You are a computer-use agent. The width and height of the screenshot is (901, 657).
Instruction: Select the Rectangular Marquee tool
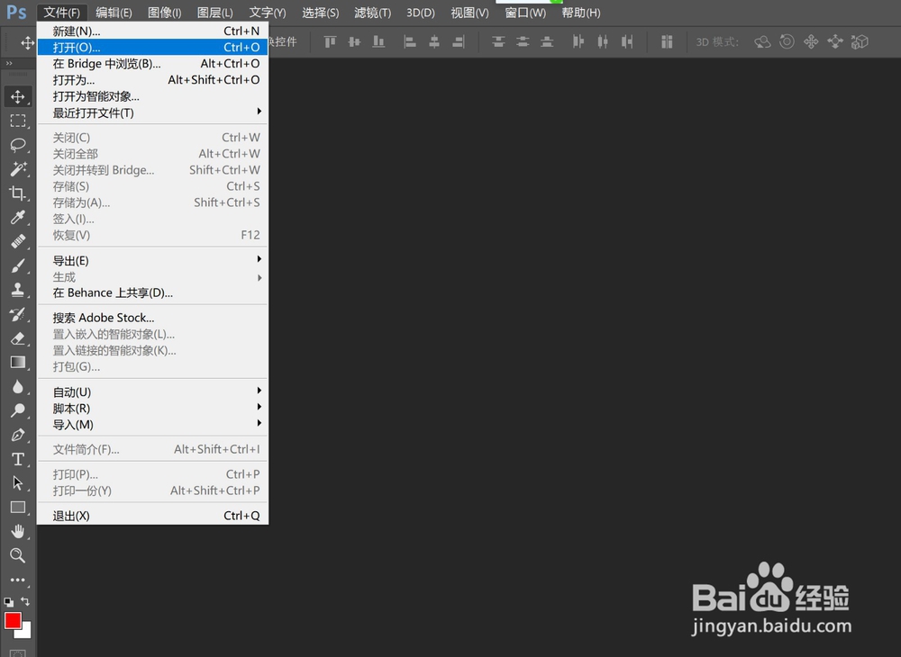coord(18,121)
